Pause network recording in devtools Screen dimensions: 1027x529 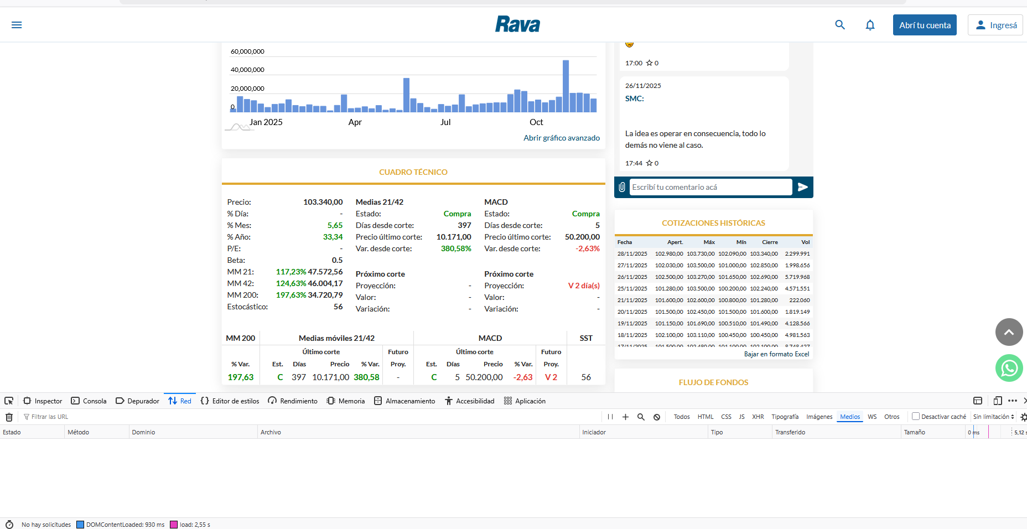click(610, 417)
